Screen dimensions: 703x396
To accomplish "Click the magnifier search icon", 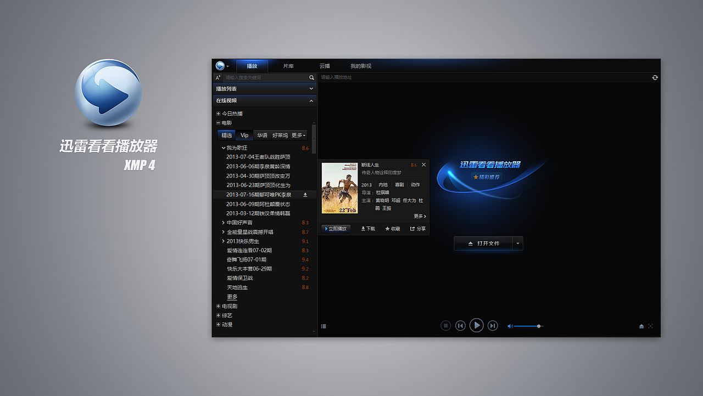I will [311, 77].
